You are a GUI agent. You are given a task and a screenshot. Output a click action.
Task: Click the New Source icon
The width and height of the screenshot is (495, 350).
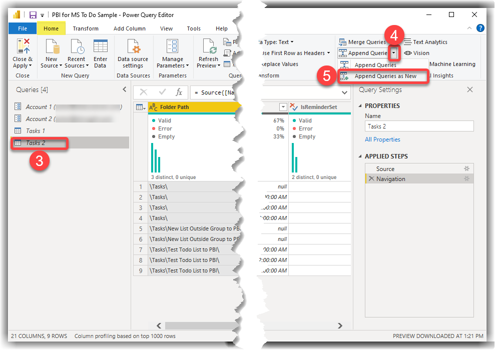[53, 46]
